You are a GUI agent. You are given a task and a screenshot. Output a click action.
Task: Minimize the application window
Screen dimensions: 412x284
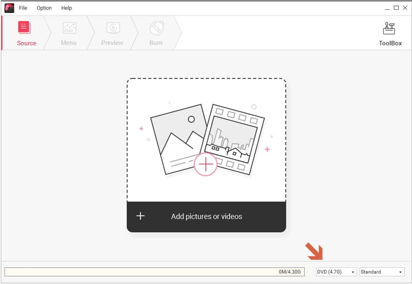point(388,8)
